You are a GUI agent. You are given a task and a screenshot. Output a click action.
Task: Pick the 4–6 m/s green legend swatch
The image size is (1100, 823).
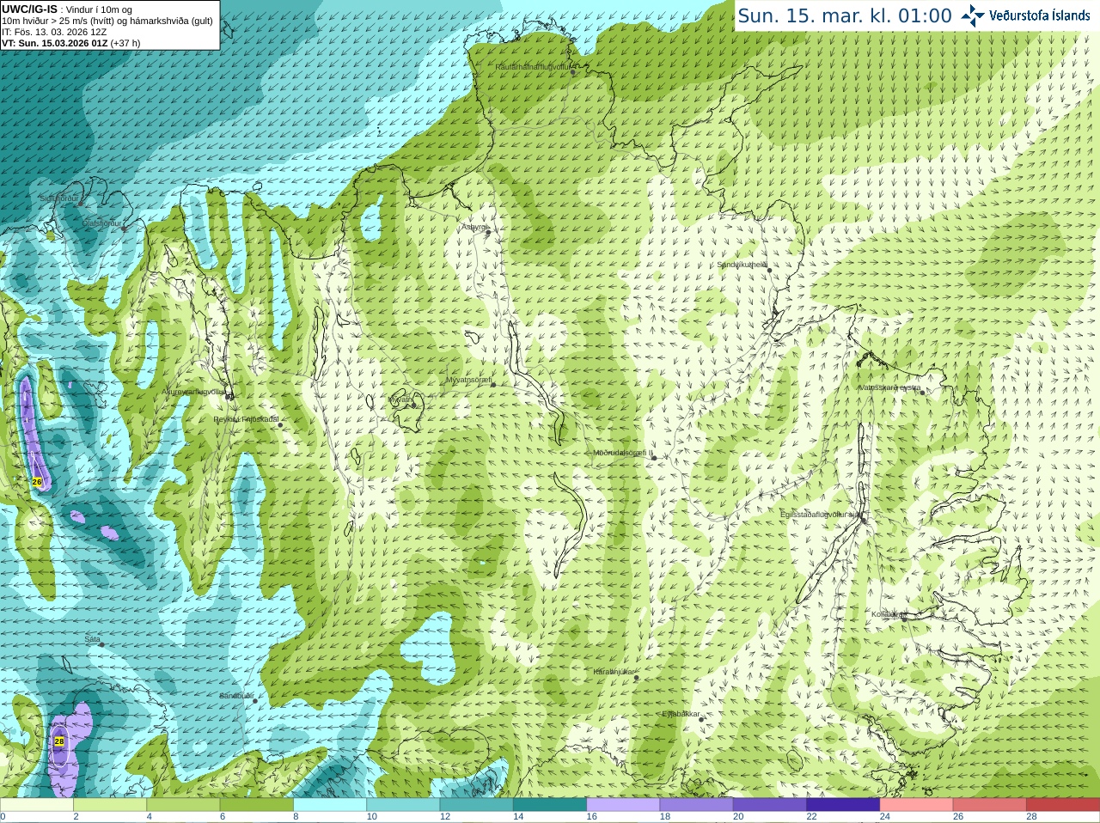point(183,805)
